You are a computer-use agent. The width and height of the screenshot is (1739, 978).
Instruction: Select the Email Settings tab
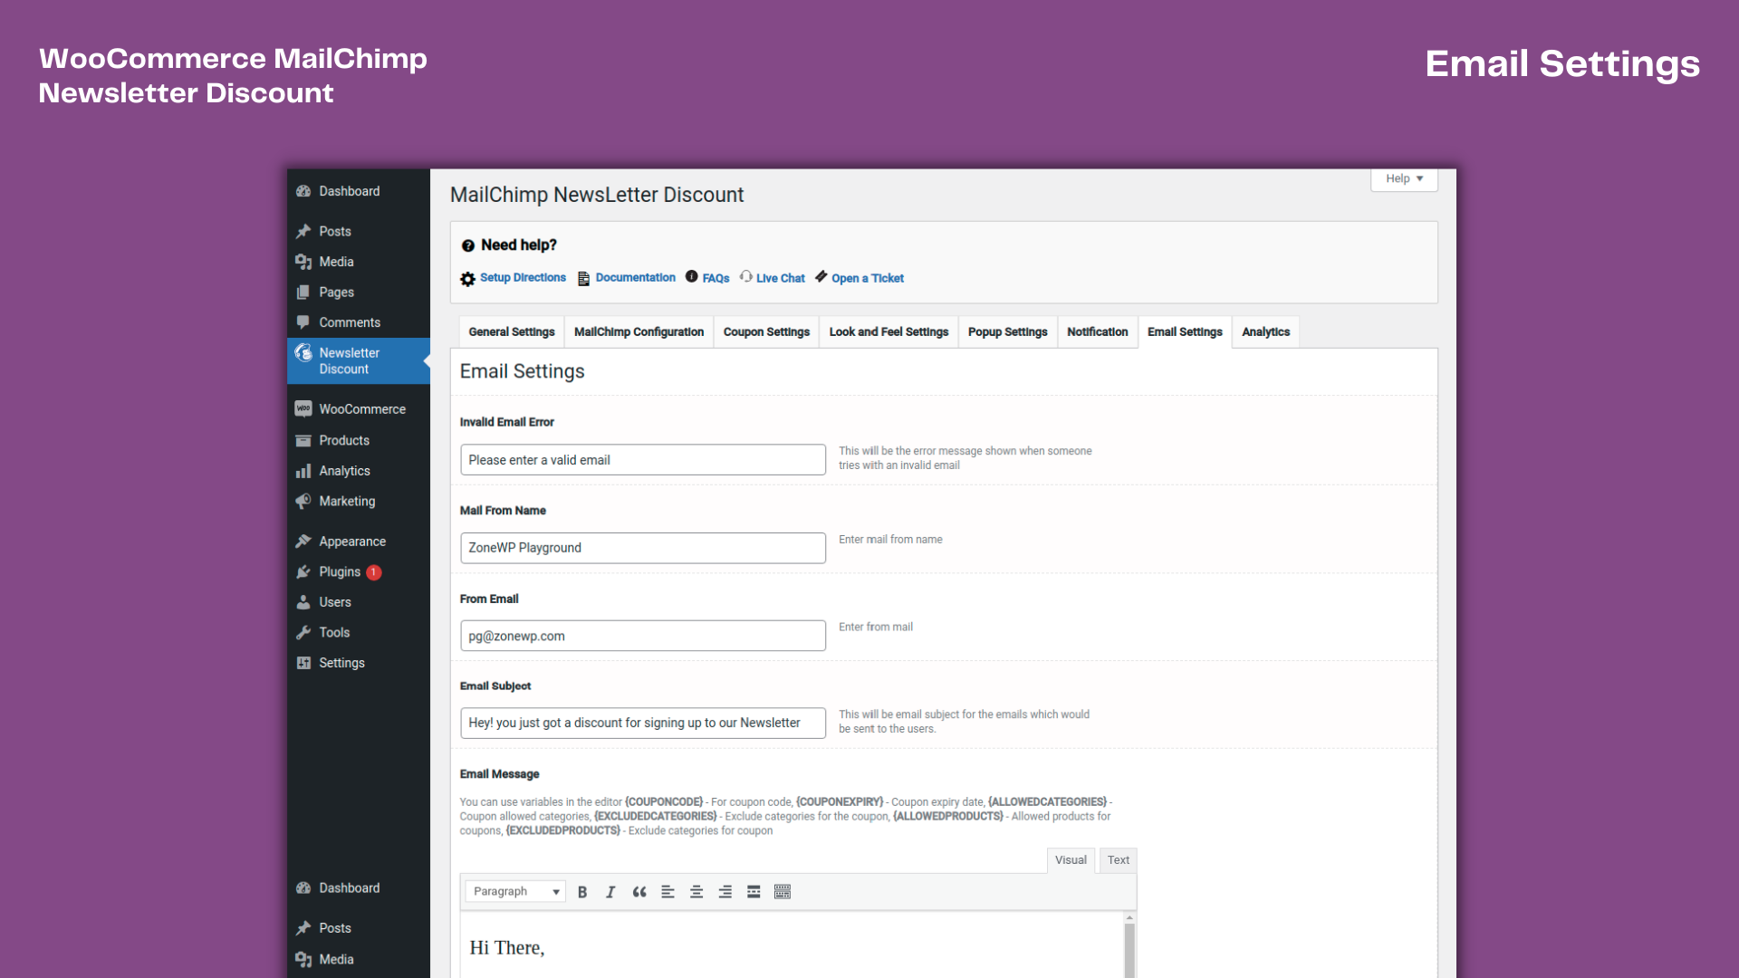pyautogui.click(x=1185, y=332)
